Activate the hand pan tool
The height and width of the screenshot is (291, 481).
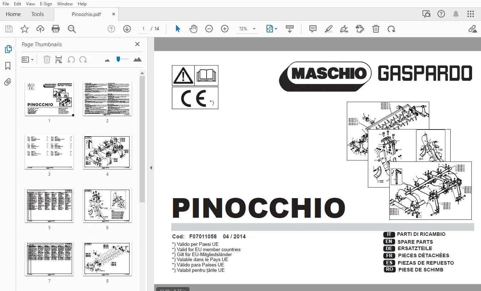point(193,29)
